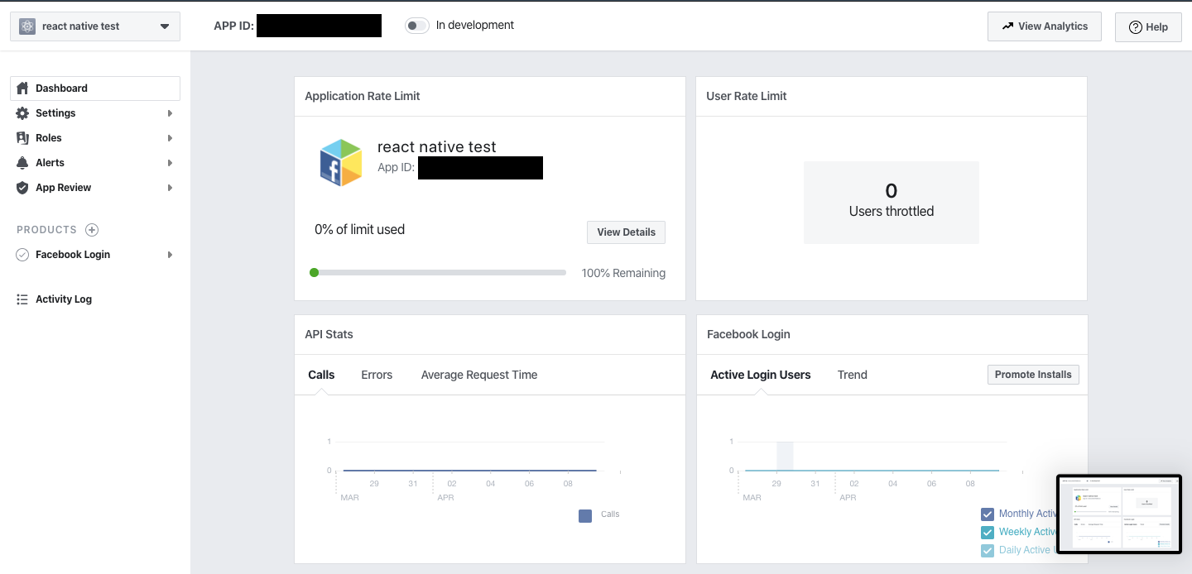The width and height of the screenshot is (1192, 574).
Task: Click the screenshot thumbnail at bottom right
Action: 1119,513
